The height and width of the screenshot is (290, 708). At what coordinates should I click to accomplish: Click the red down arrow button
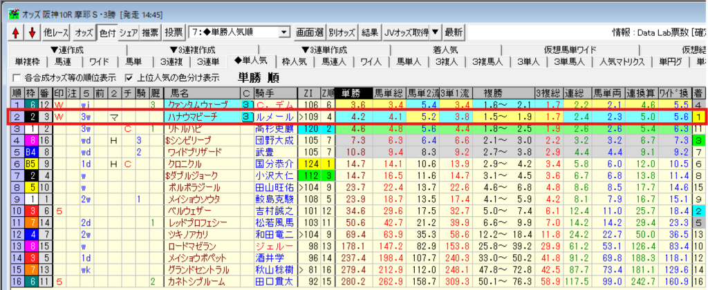pos(31,32)
